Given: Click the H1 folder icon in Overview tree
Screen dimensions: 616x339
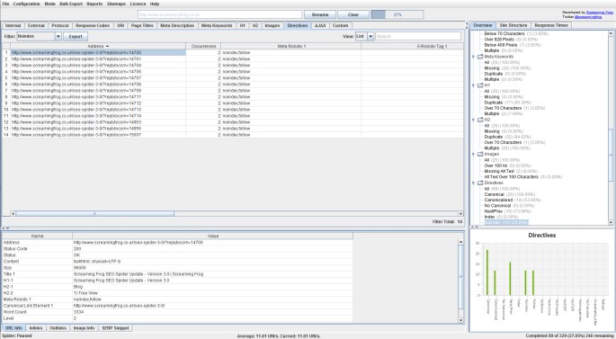Looking at the screenshot, I should click(x=480, y=85).
